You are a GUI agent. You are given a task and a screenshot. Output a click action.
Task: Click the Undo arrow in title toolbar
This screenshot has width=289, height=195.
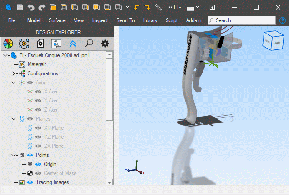(x=31, y=7)
